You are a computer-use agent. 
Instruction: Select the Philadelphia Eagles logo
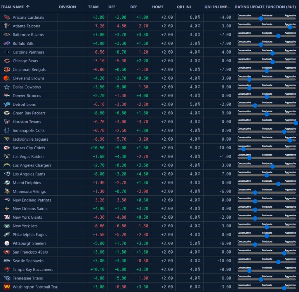7,235
